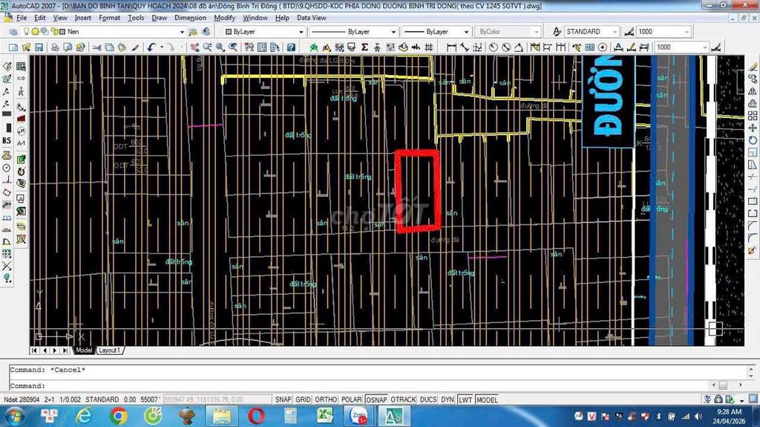The height and width of the screenshot is (427, 760).
Task: Click the Cut scissors icon
Action: (x=97, y=47)
